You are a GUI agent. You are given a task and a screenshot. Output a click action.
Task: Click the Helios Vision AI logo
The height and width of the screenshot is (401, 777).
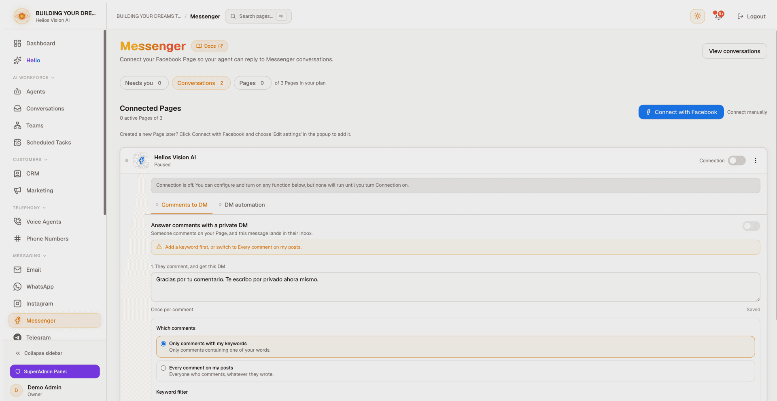tap(22, 16)
